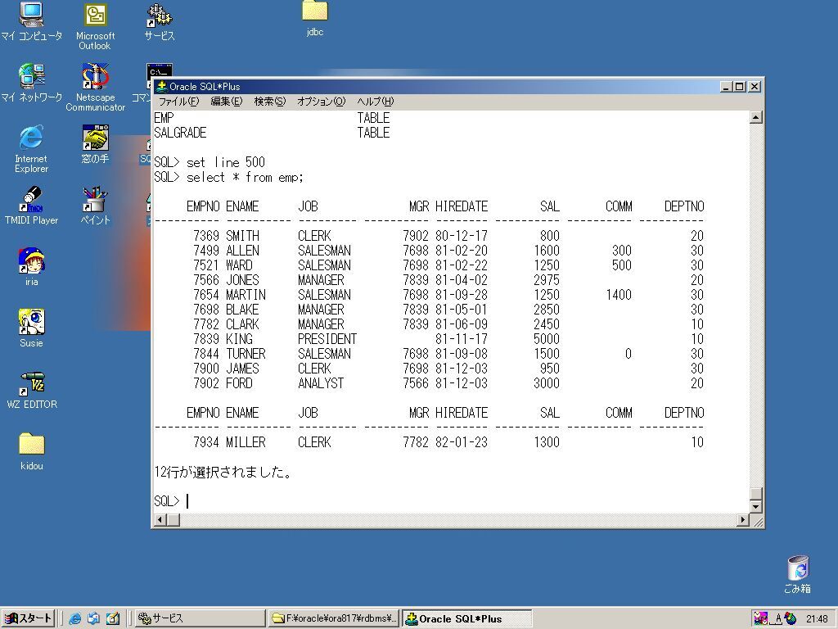Launch TMIDI Player desktop icon
This screenshot has height=629, width=838.
[31, 206]
